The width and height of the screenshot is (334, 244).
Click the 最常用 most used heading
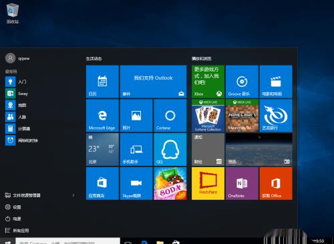11,72
